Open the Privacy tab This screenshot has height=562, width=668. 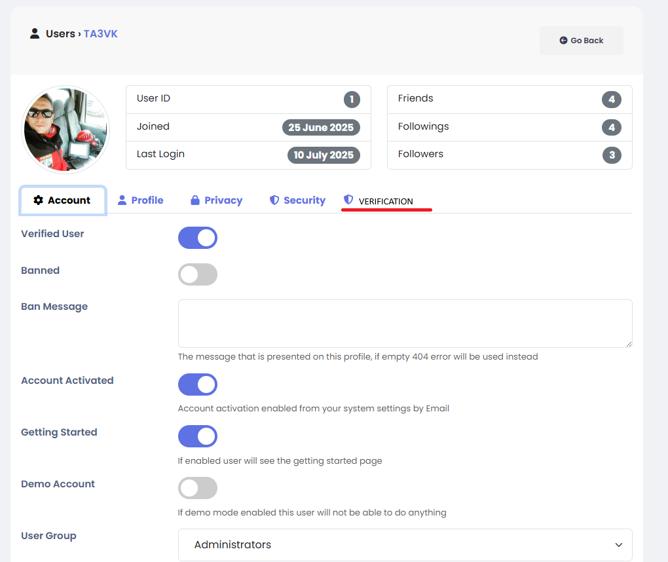pos(216,200)
